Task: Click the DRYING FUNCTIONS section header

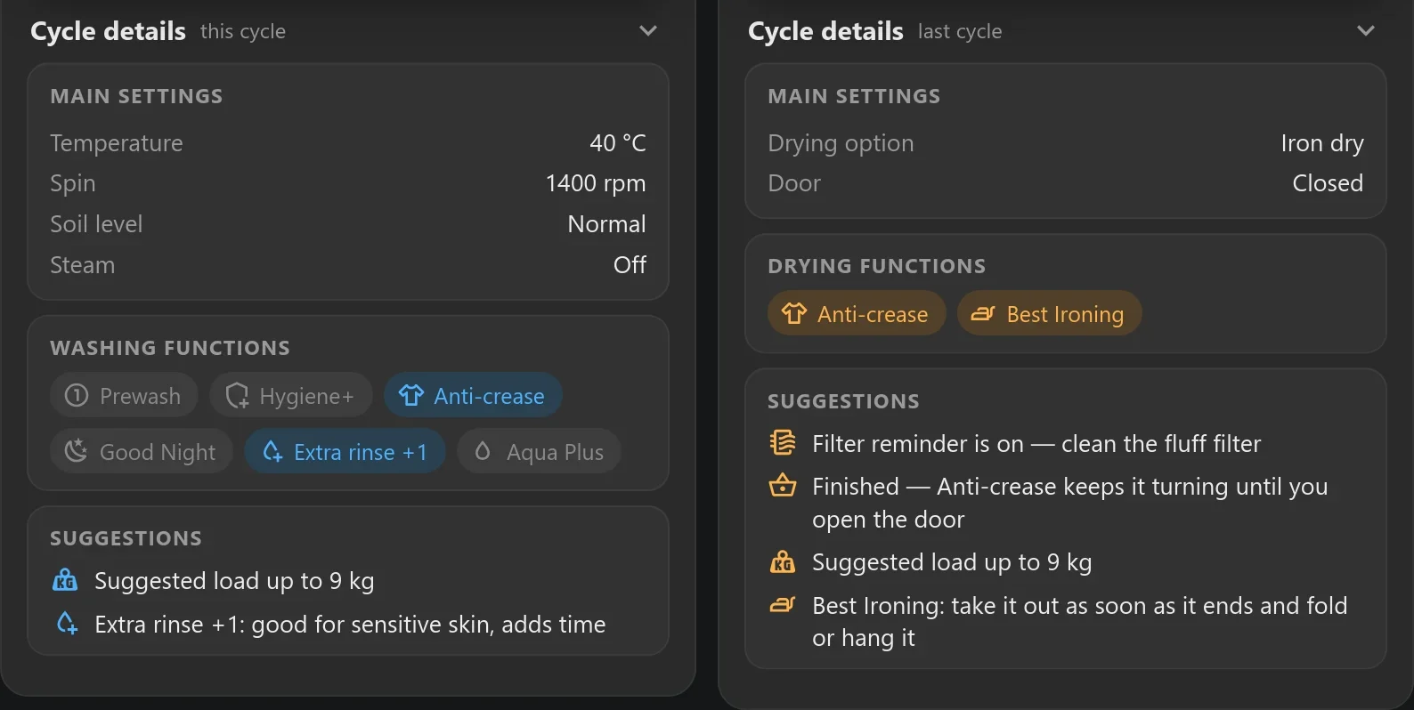Action: (x=877, y=266)
